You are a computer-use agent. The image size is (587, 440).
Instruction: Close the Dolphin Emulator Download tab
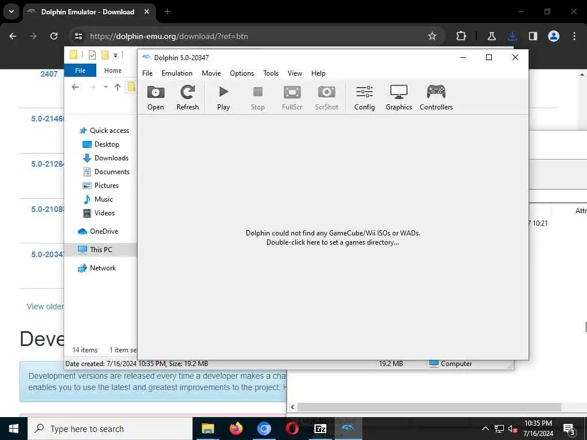pyautogui.click(x=147, y=11)
